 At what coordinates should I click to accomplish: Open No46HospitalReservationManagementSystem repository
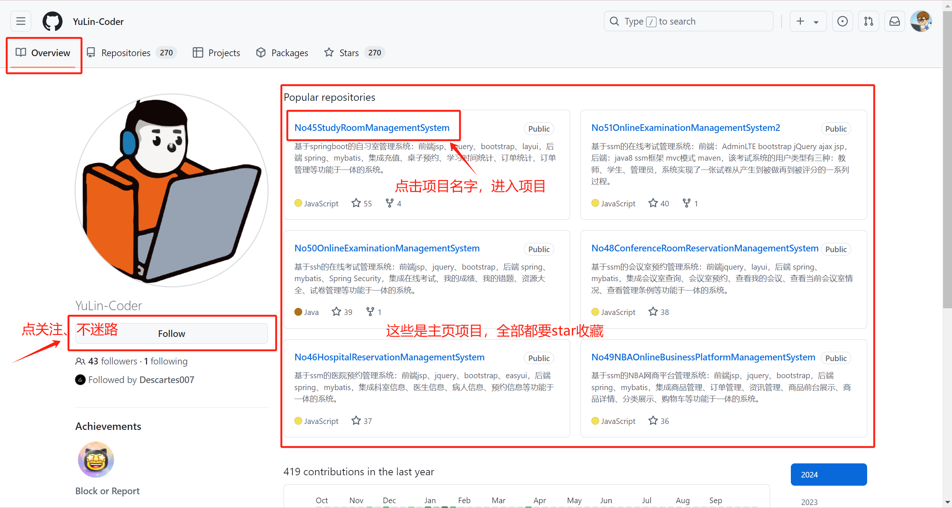pos(389,357)
